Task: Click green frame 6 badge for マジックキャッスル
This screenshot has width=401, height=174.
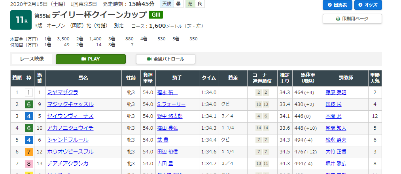Action: click(28, 104)
